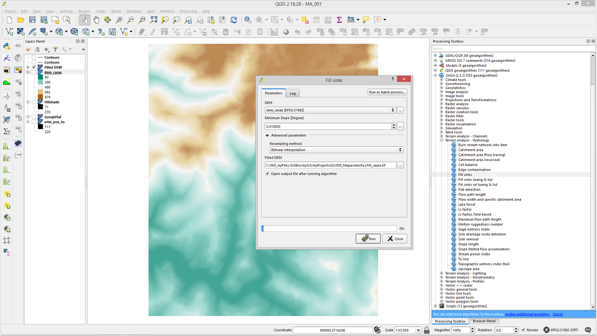Expand the Terrain Analysis - Lighting group
This screenshot has width=597, height=336.
(x=441, y=273)
